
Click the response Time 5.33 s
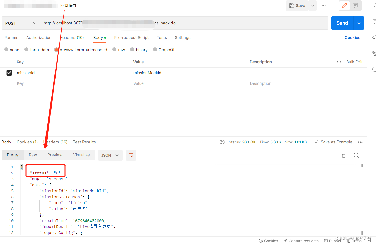tap(270, 142)
